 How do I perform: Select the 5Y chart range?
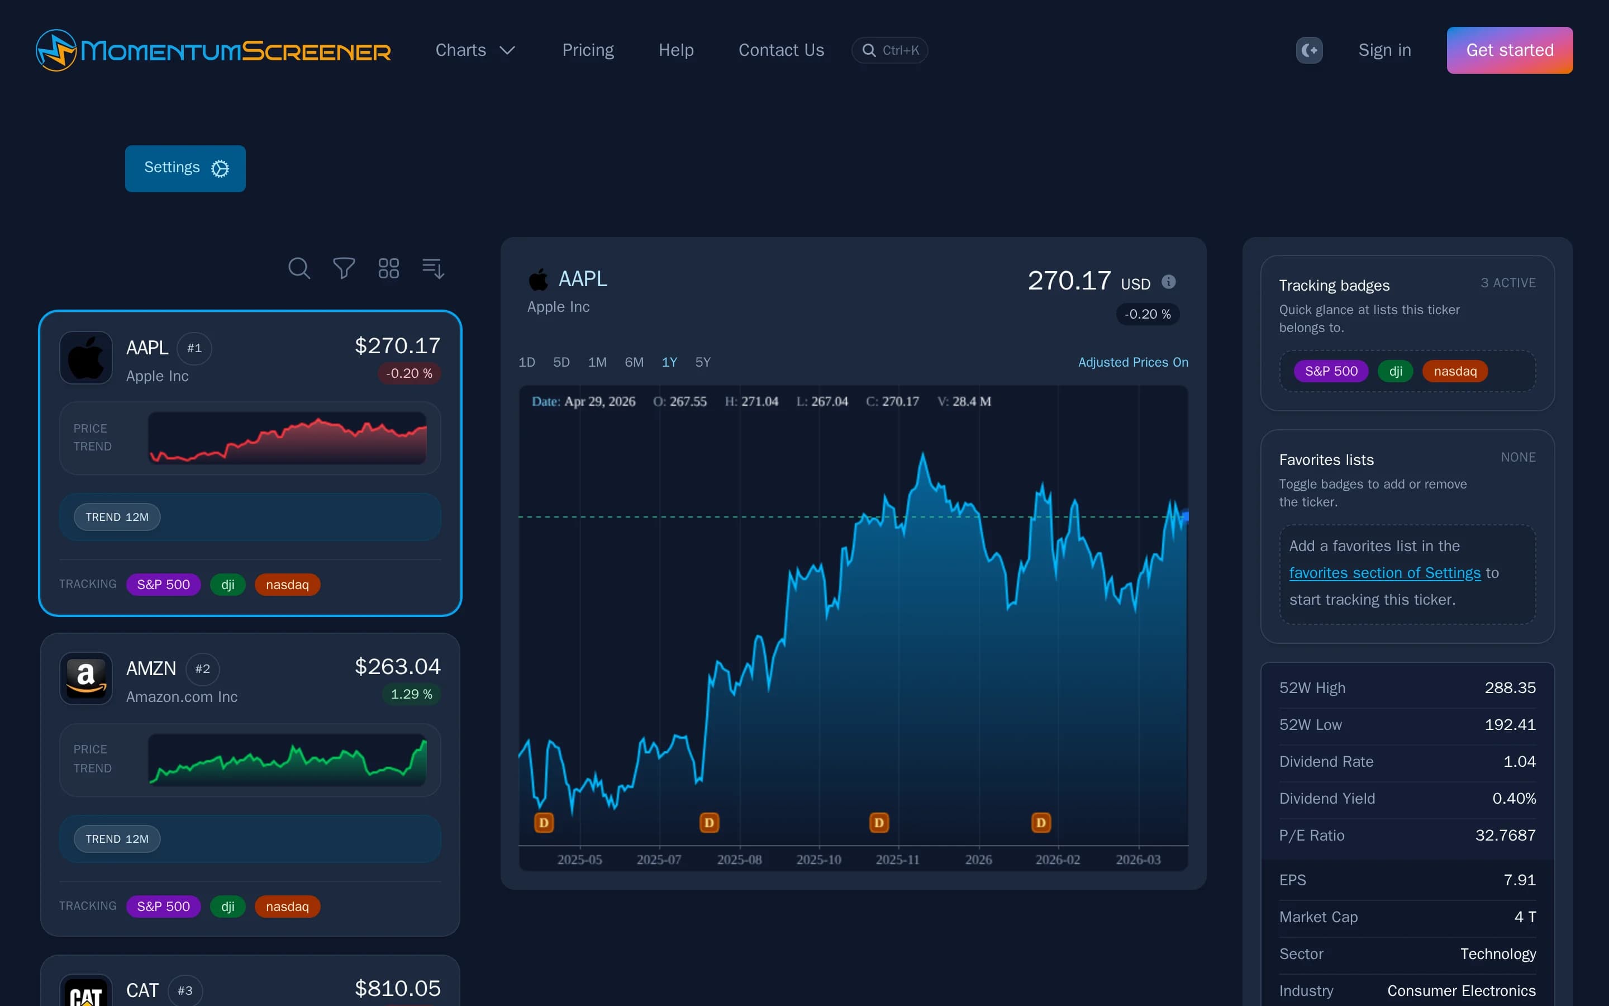pyautogui.click(x=703, y=362)
